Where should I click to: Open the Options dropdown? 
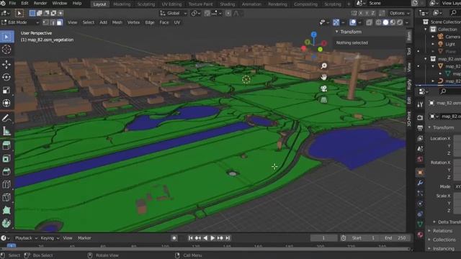[x=400, y=13]
